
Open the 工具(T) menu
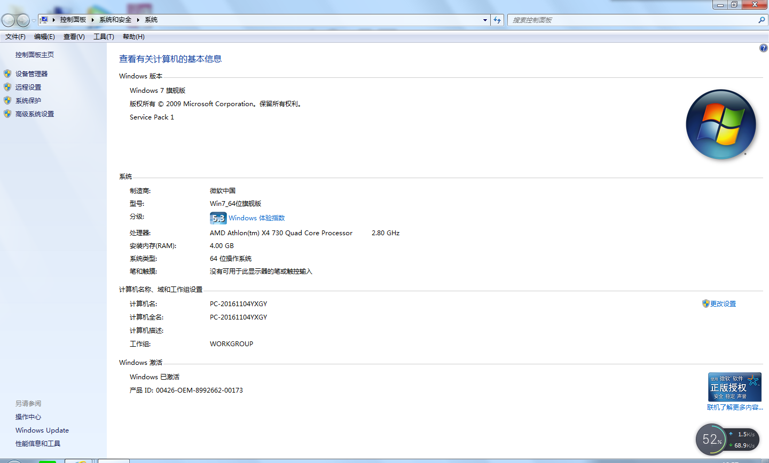coord(104,37)
